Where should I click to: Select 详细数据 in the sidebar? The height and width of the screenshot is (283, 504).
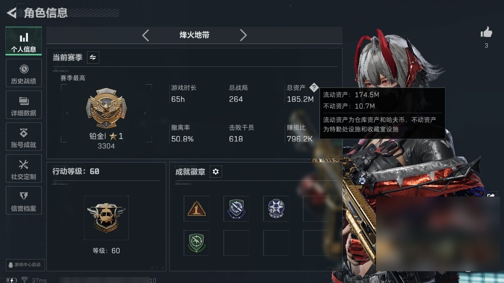tap(24, 105)
